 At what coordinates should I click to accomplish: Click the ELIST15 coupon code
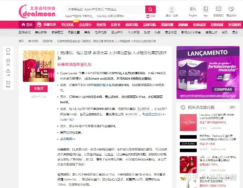click(143, 109)
